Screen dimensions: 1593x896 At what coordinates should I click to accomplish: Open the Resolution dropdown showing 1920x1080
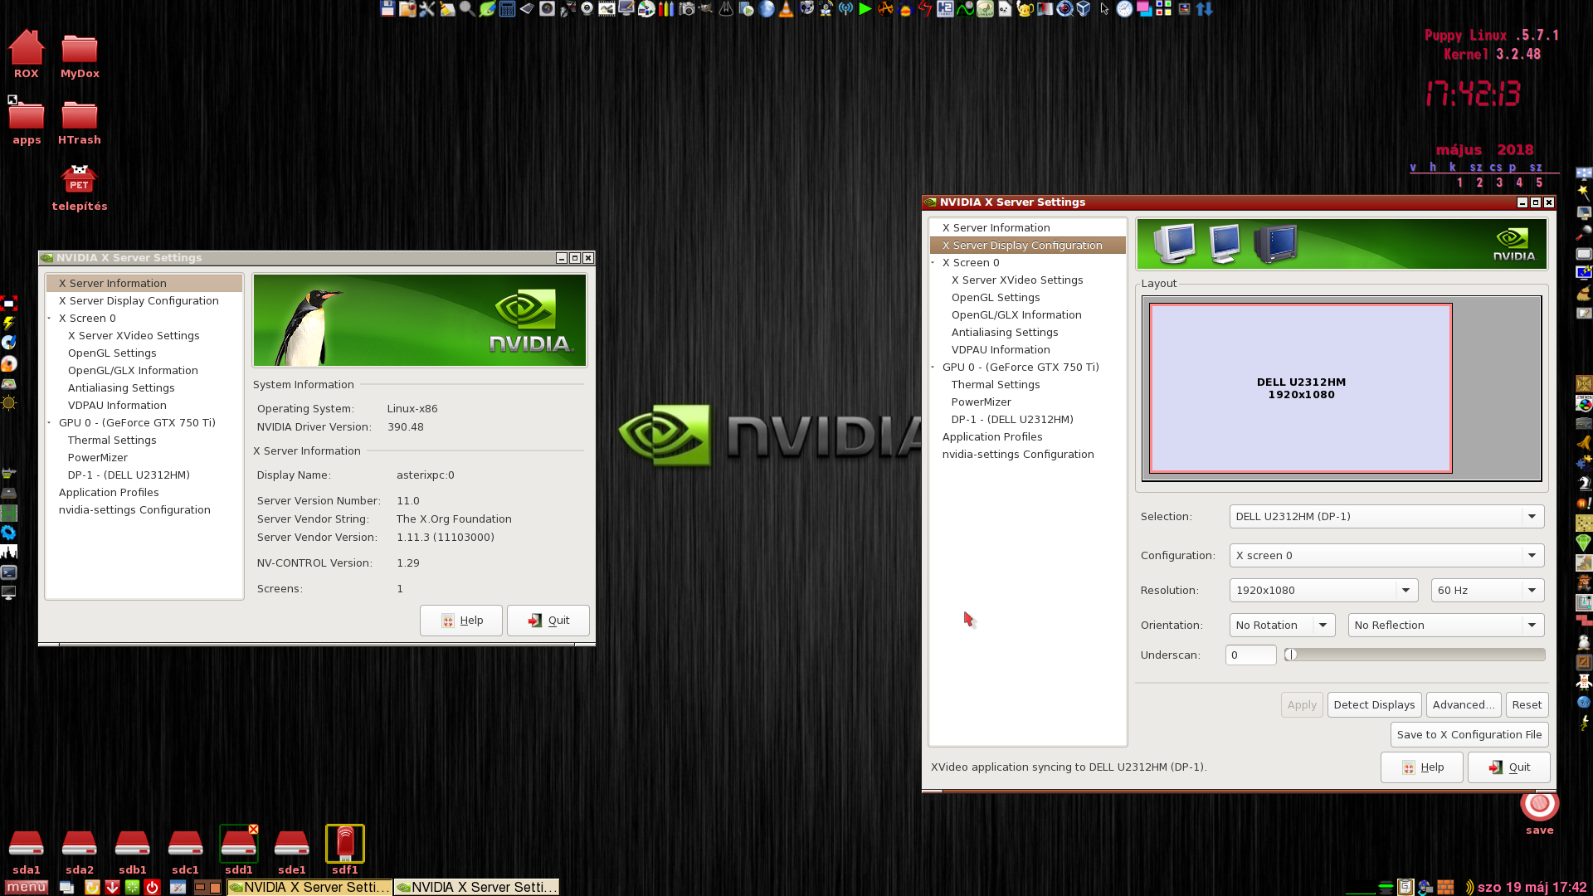tap(1323, 590)
